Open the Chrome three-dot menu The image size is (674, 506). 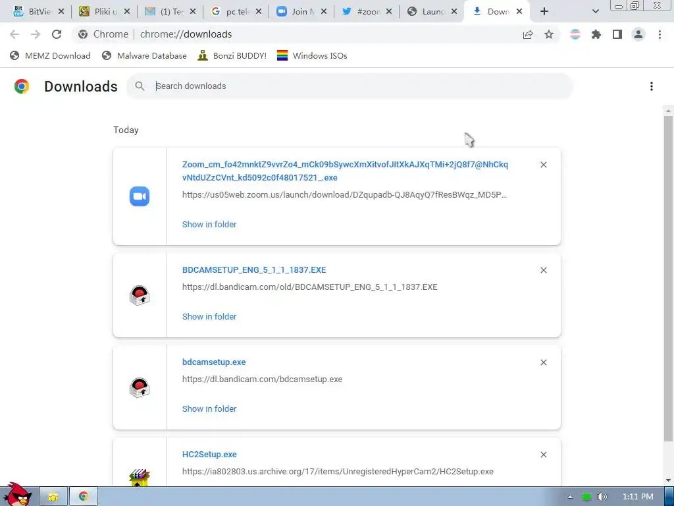(x=660, y=34)
